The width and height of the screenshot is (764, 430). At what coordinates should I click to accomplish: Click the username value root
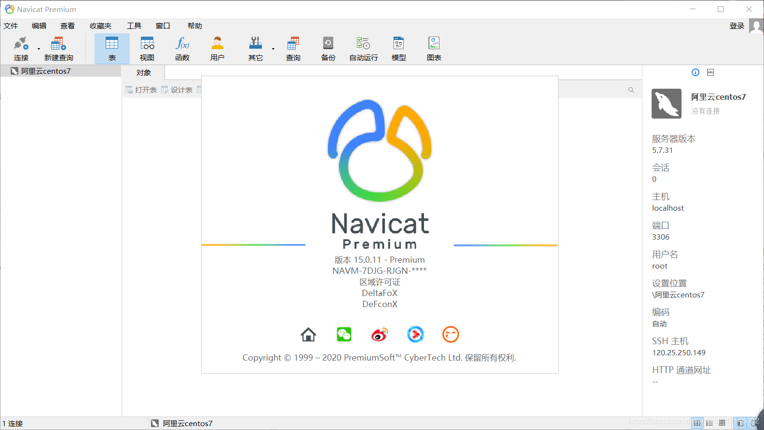coord(660,266)
